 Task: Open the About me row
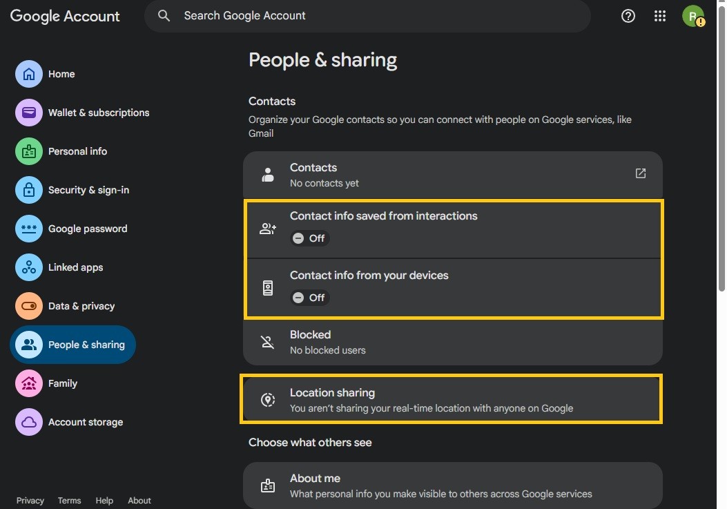click(452, 486)
